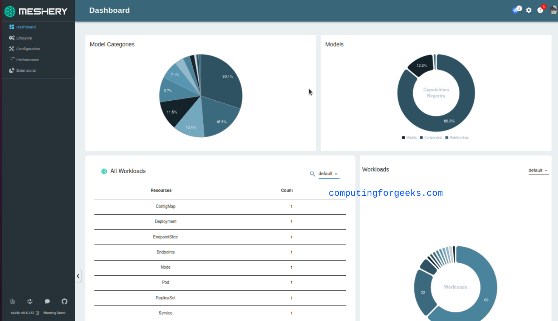This screenshot has height=321, width=558.
Task: Select Lifecycle in the sidebar menu
Action: pyautogui.click(x=24, y=38)
